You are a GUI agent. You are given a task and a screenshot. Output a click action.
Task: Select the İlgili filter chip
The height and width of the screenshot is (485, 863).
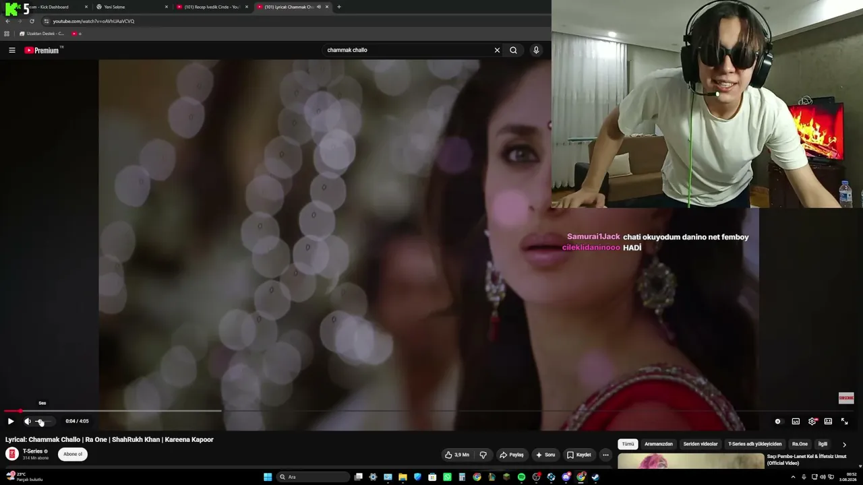click(x=823, y=444)
